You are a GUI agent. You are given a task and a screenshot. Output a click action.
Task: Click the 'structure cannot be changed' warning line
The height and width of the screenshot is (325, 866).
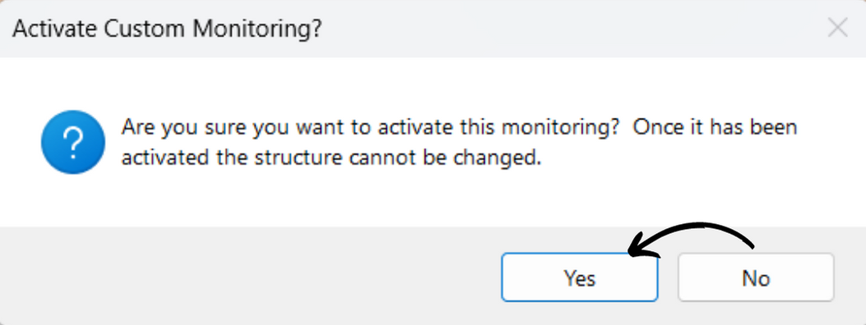pyautogui.click(x=331, y=158)
